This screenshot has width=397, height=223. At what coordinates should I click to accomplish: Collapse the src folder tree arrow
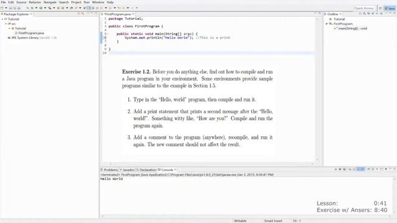[x=6, y=24]
